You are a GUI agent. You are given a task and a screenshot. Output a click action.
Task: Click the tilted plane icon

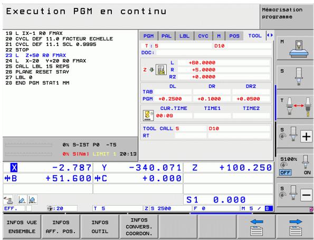22,200
